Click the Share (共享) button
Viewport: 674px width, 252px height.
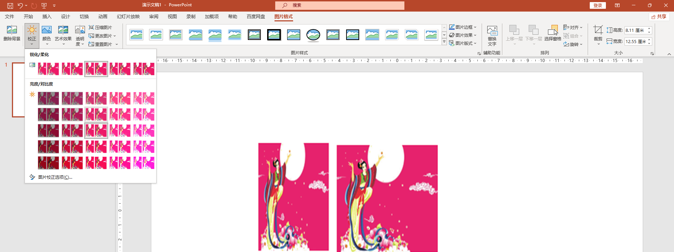tap(659, 16)
